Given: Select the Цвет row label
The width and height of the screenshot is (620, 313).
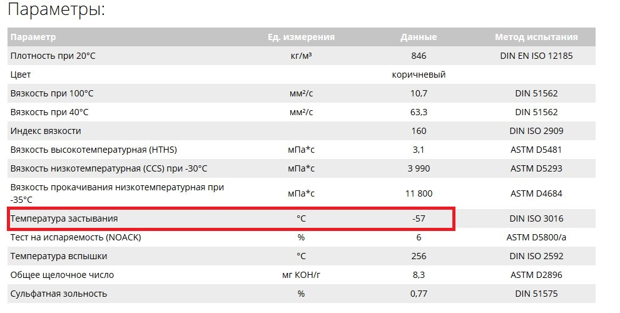Looking at the screenshot, I should click(x=21, y=74).
